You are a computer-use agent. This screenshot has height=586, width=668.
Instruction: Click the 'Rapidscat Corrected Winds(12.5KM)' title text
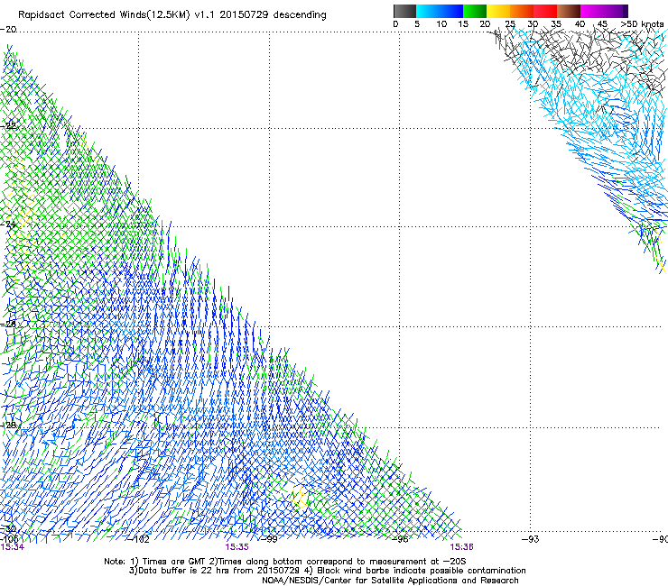104,15
